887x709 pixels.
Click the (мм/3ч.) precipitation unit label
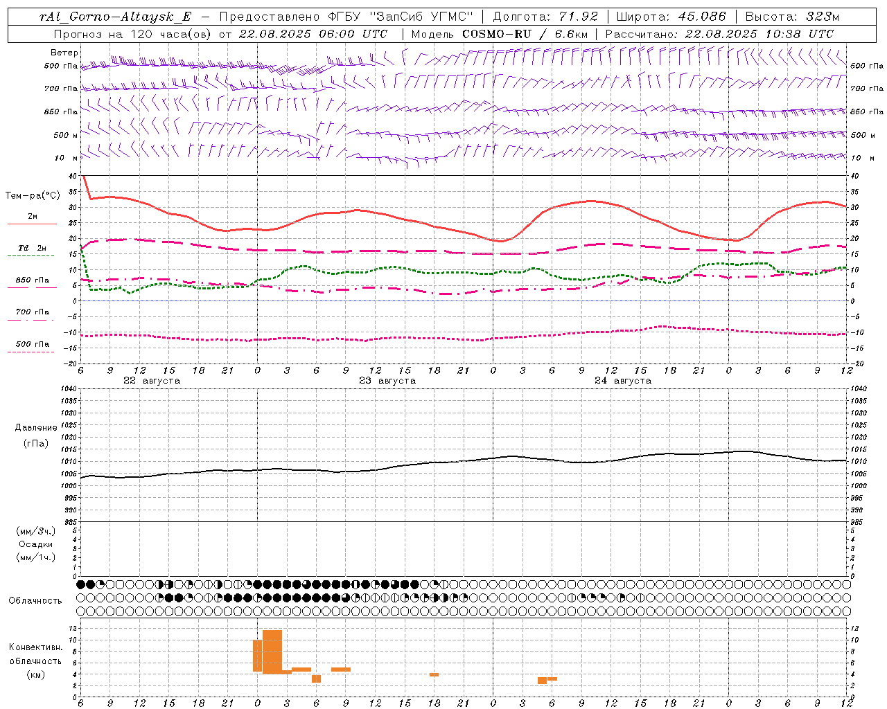pos(36,531)
